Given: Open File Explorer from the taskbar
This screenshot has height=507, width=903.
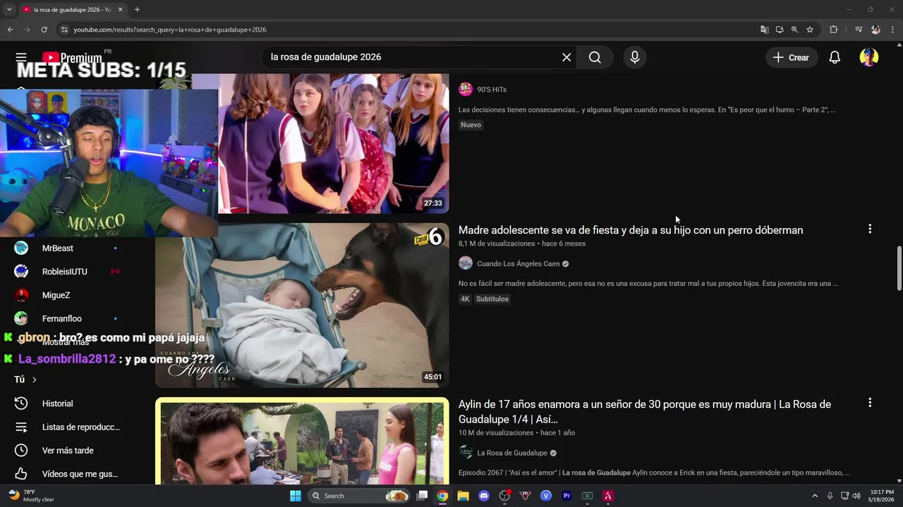Looking at the screenshot, I should [463, 496].
